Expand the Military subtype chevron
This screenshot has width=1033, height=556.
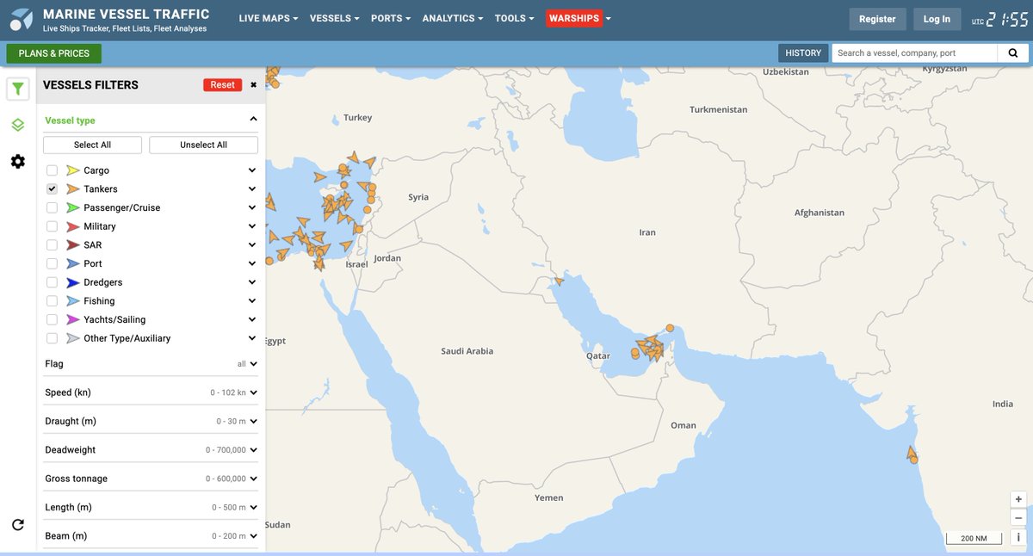[x=252, y=226]
